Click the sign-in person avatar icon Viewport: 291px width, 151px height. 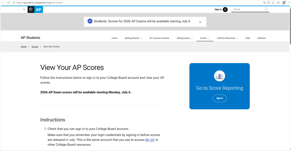(x=225, y=9)
